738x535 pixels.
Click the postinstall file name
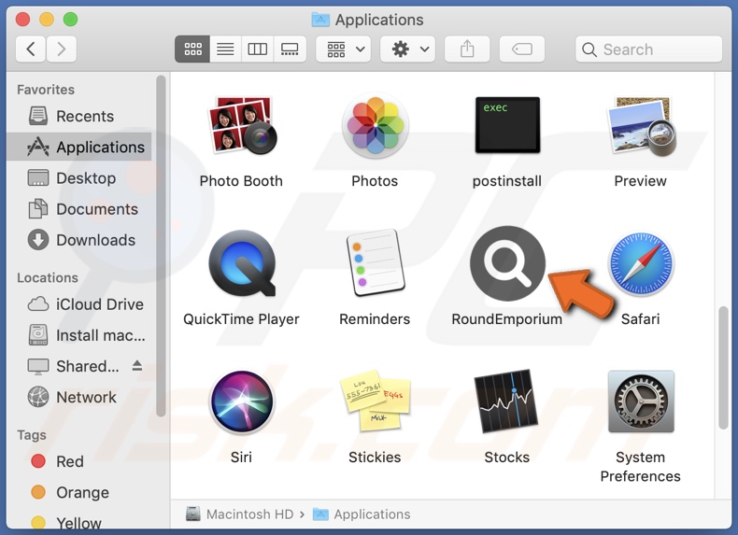[x=507, y=181]
